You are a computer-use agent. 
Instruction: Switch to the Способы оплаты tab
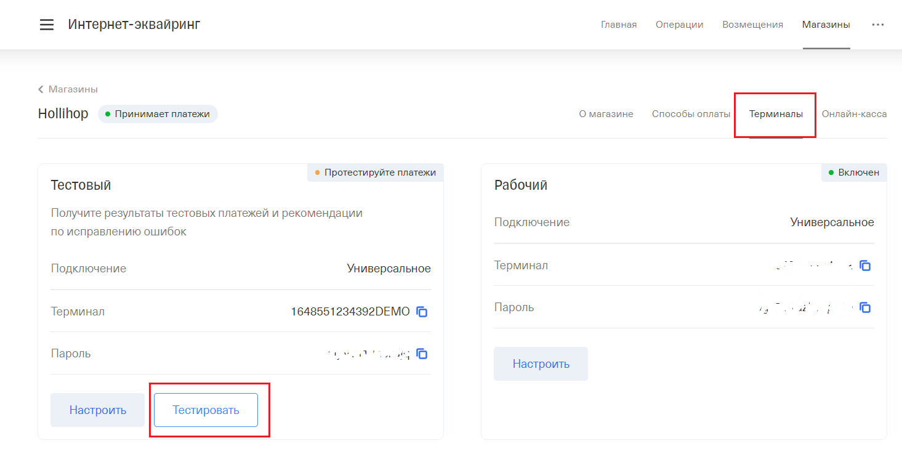(x=691, y=114)
